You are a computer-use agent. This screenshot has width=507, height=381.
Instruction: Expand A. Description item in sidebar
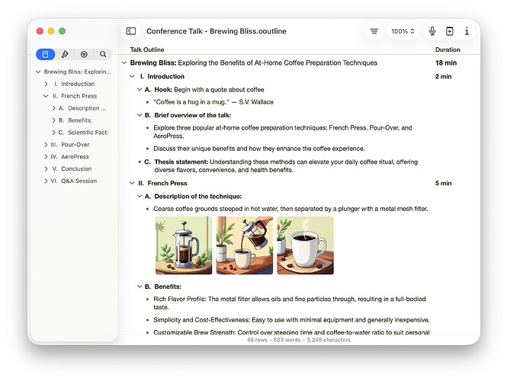53,108
